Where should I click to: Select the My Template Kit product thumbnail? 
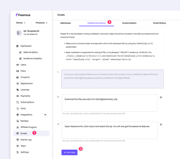tap(19, 33)
